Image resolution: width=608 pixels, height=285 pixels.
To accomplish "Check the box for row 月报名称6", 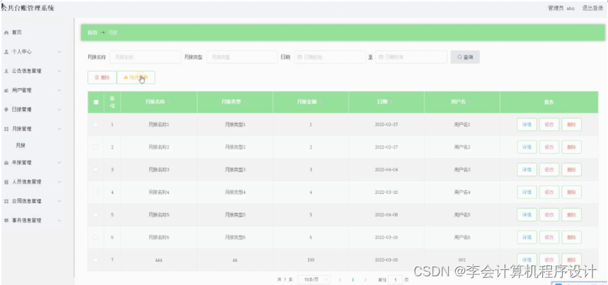I will tap(96, 237).
